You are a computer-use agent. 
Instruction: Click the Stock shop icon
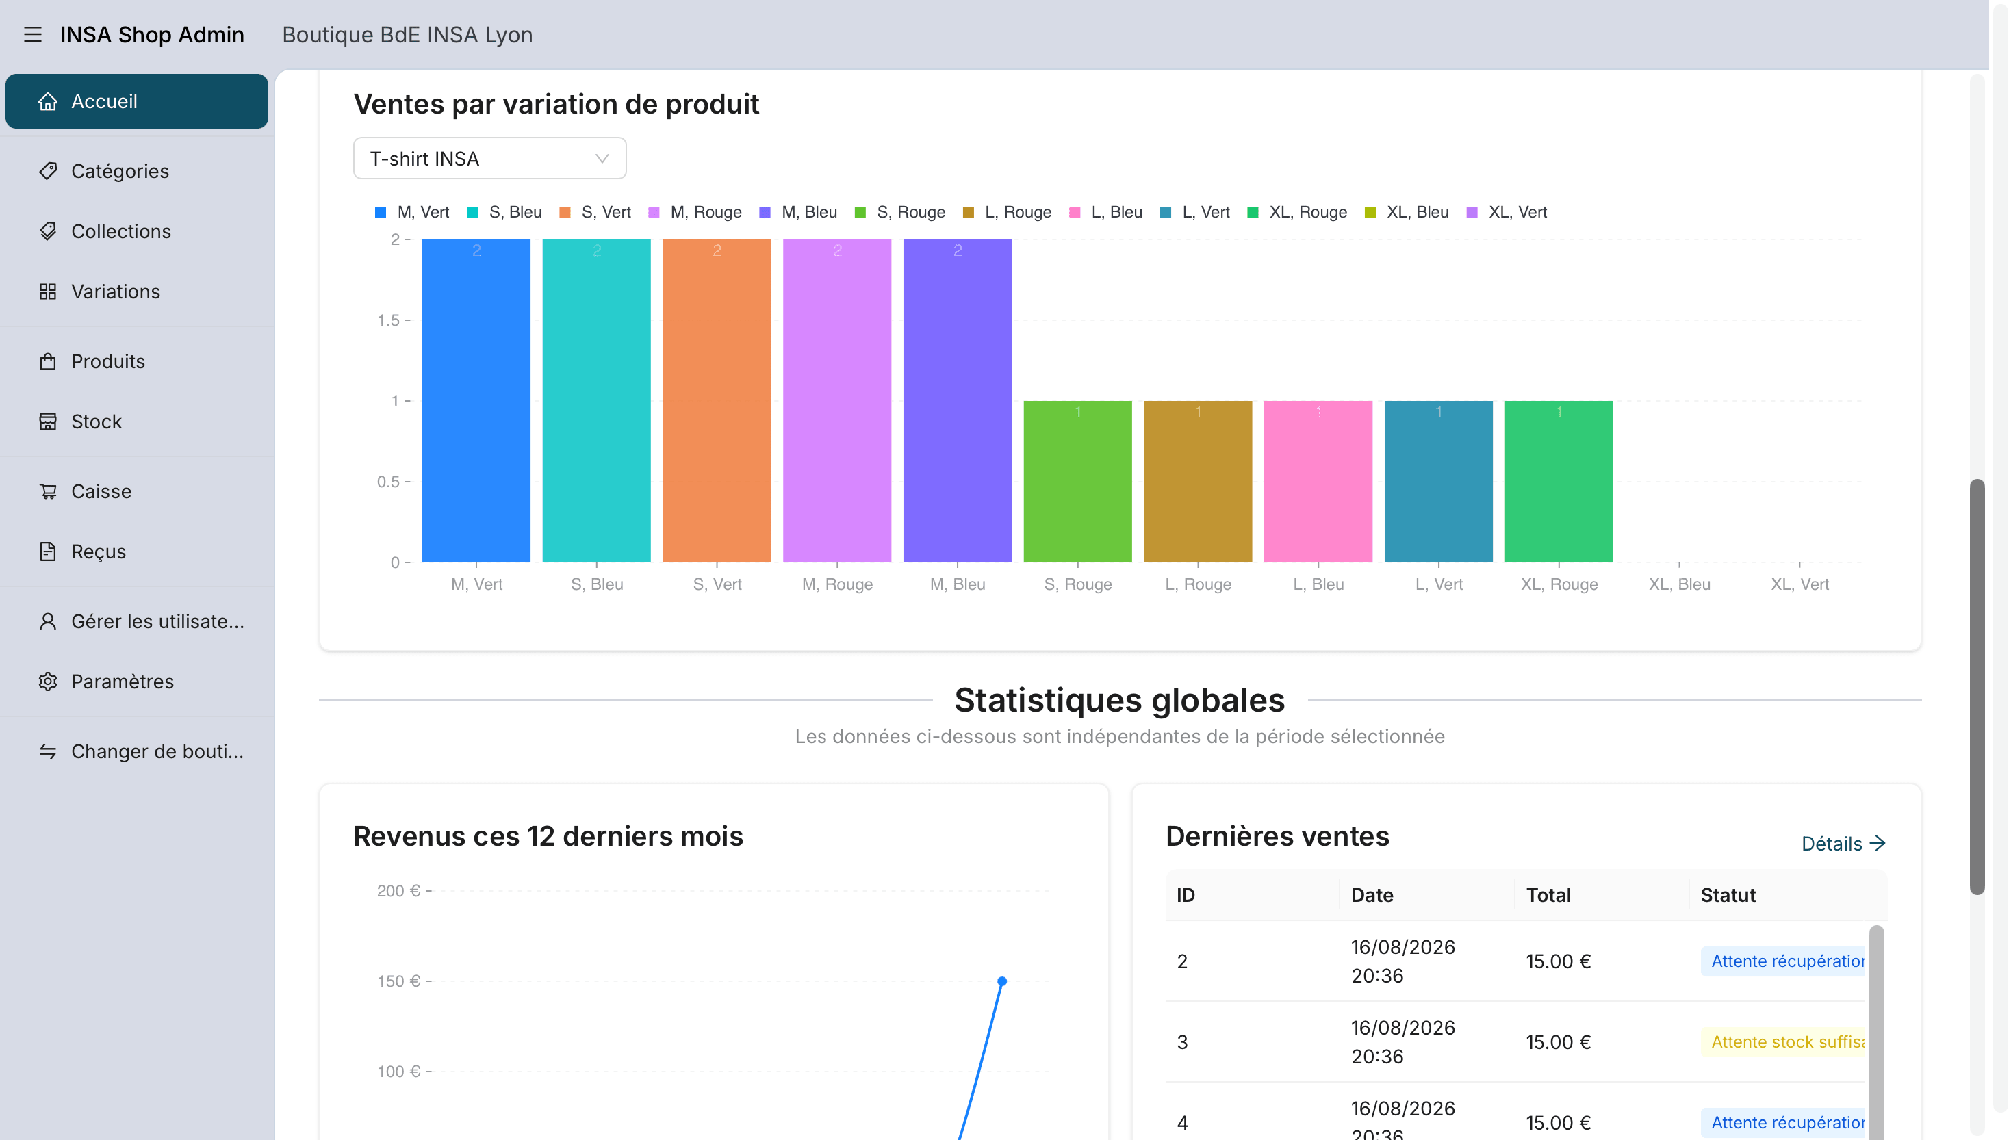tap(48, 422)
